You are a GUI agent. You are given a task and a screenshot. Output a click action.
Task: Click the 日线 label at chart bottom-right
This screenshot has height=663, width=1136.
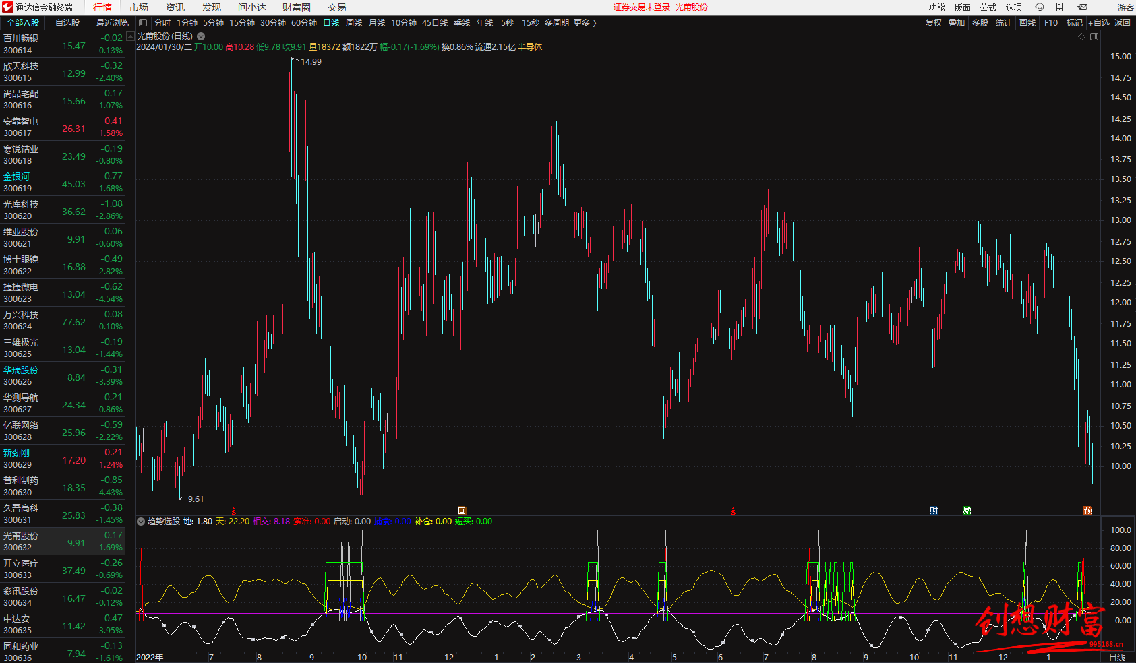pos(1117,657)
